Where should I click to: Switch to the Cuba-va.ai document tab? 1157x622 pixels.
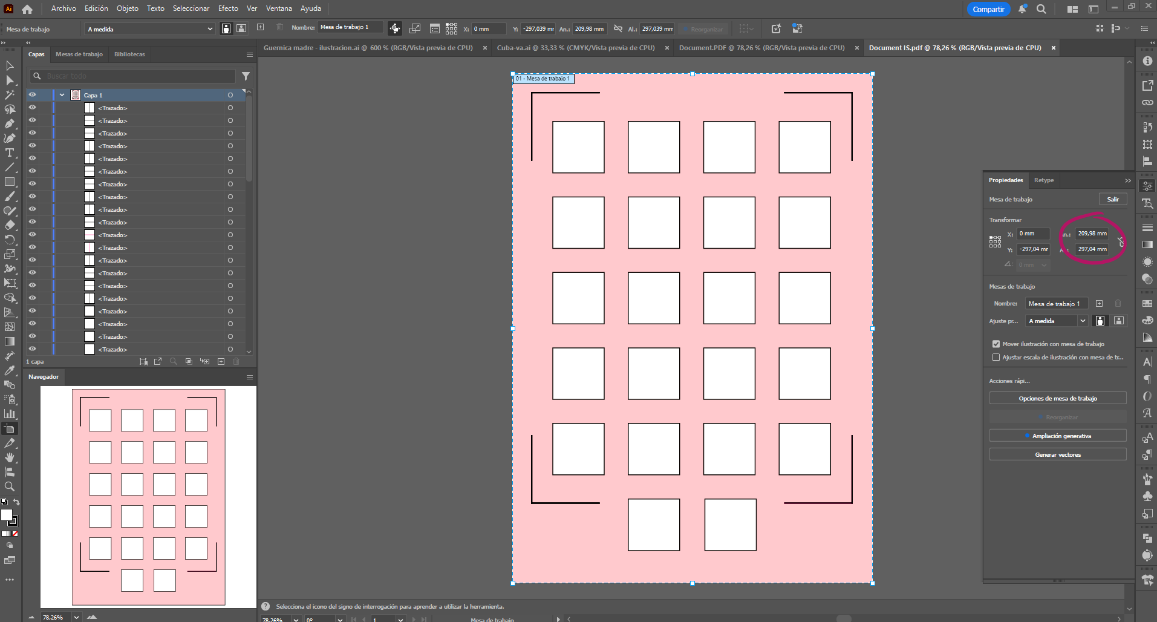575,48
